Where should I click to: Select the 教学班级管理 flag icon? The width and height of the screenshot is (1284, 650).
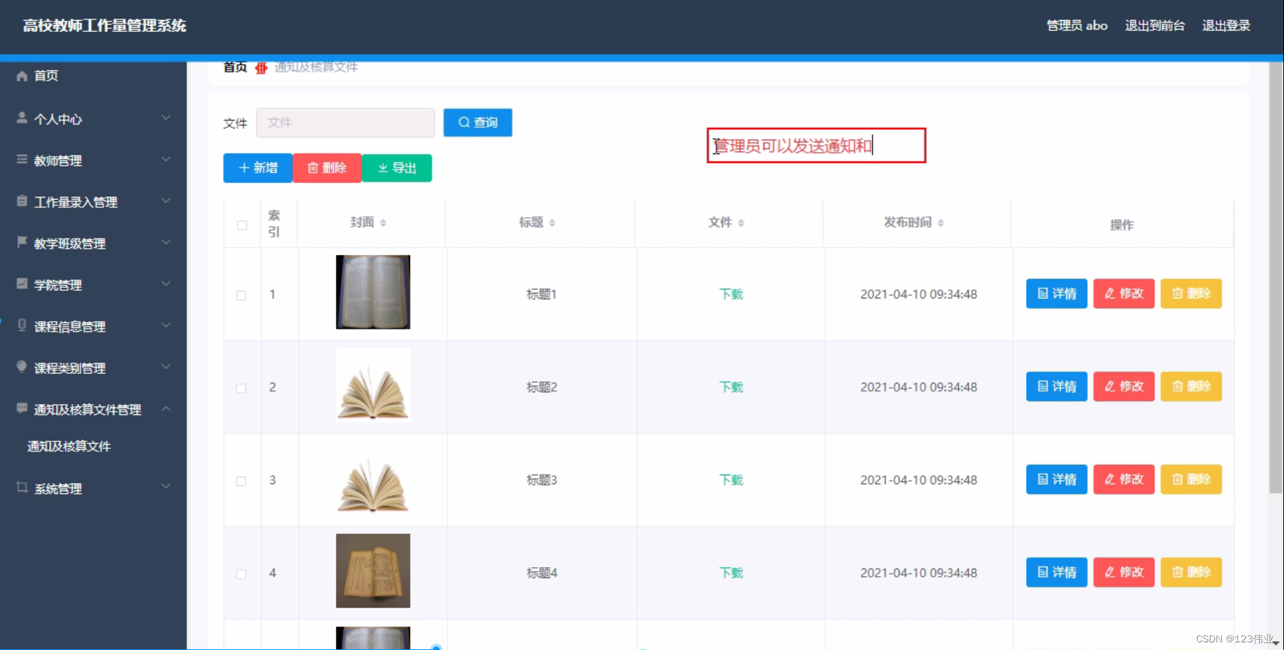(21, 242)
